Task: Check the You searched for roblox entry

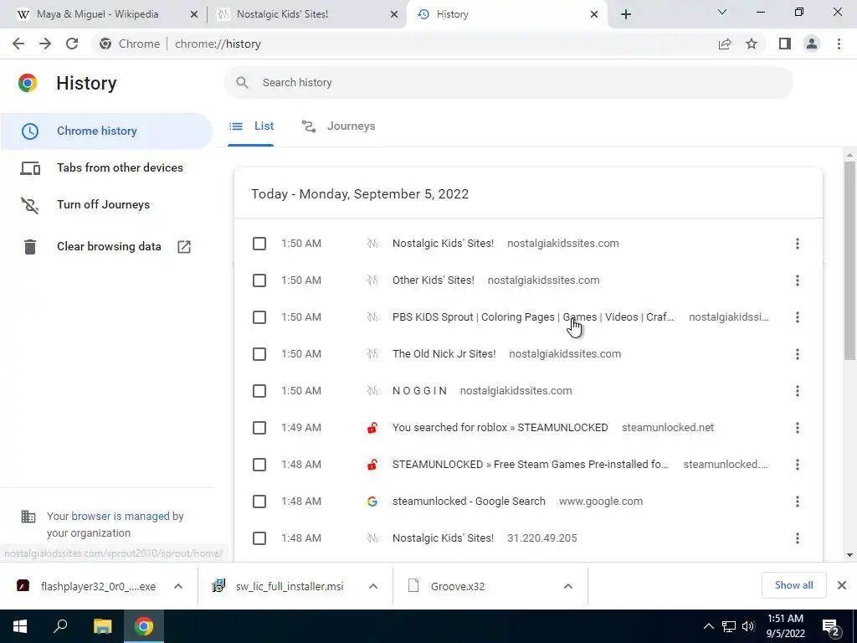Action: (259, 428)
